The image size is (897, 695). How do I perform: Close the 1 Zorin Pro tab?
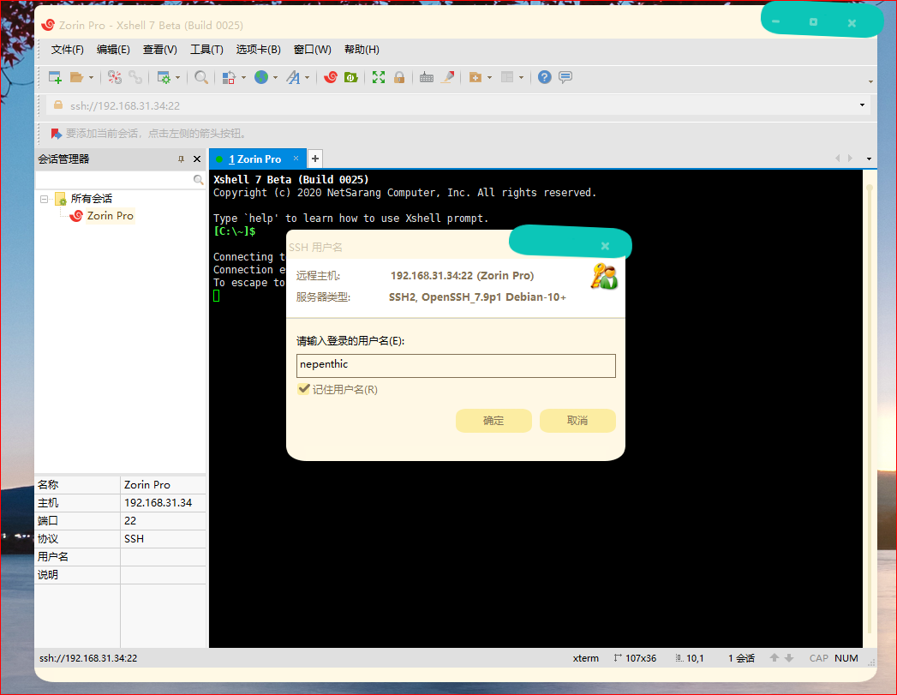(296, 159)
